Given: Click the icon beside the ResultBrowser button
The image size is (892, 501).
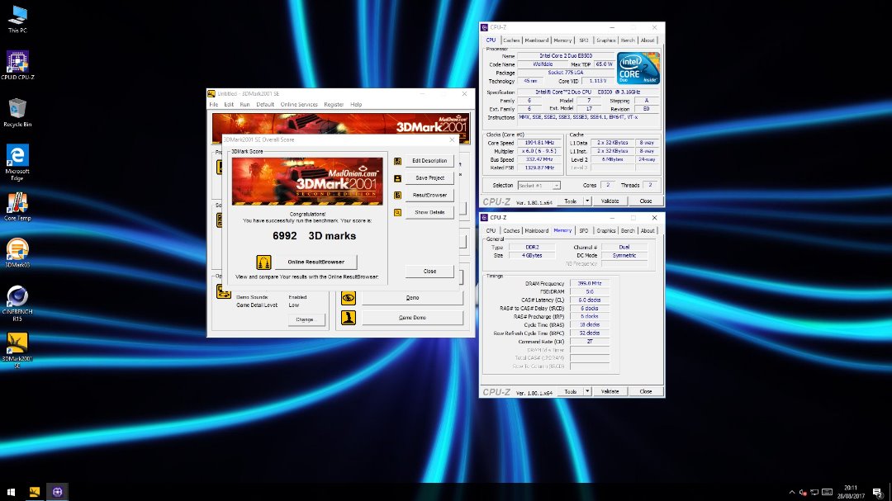Looking at the screenshot, I should 397,195.
